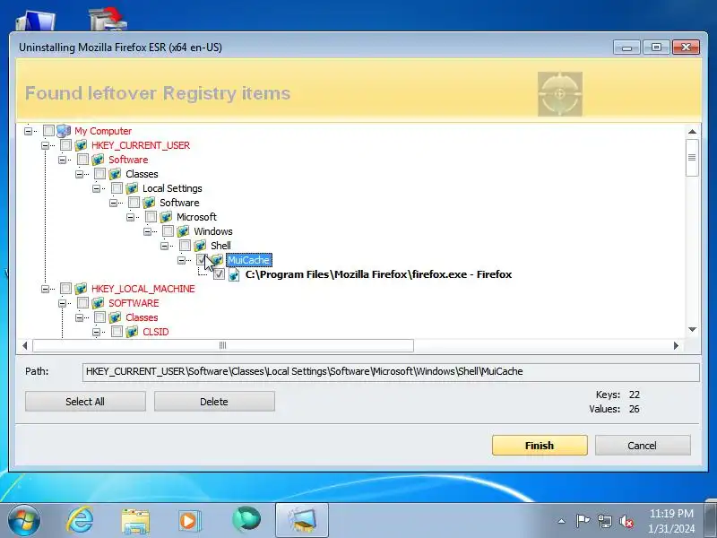The image size is (717, 538).
Task: Open the Action Center flag icon
Action: [x=583, y=521]
